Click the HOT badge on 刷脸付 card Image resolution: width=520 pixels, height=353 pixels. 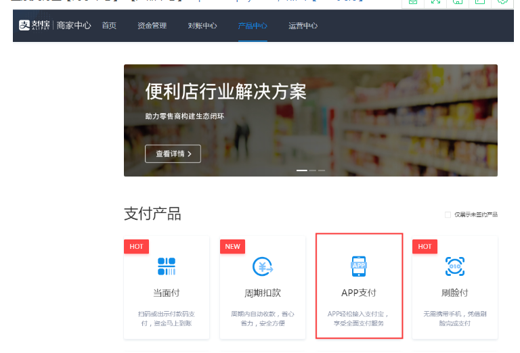[425, 246]
